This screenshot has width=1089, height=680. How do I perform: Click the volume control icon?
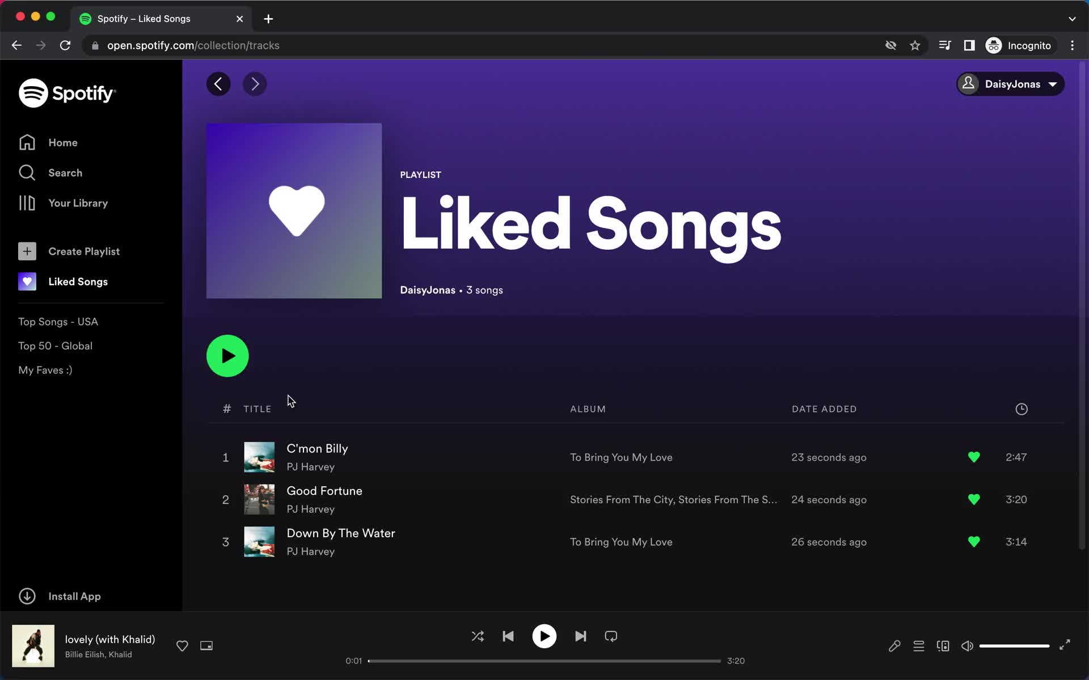pos(966,645)
